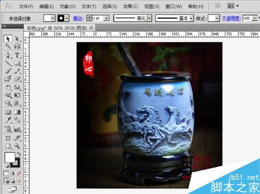This screenshot has width=260, height=194.
Task: Select the Hand tool
Action: [8, 145]
